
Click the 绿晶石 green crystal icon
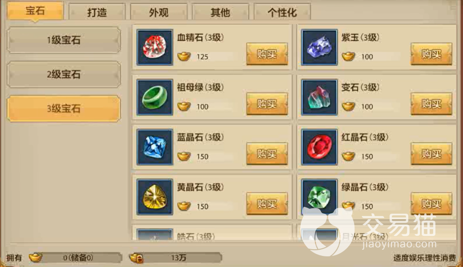[x=319, y=197]
